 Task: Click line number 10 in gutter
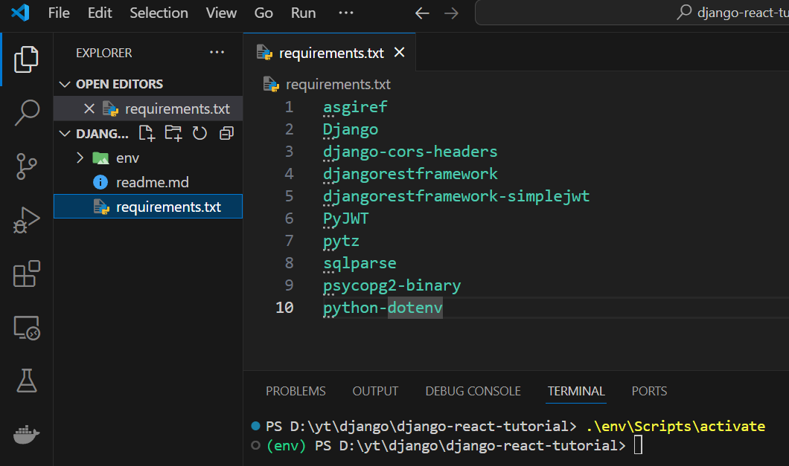tap(285, 308)
